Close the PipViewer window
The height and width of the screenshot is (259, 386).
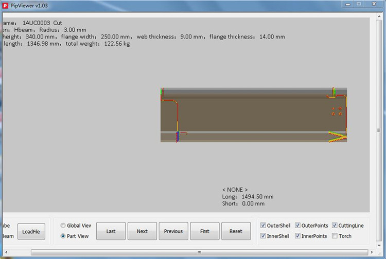[374, 4]
